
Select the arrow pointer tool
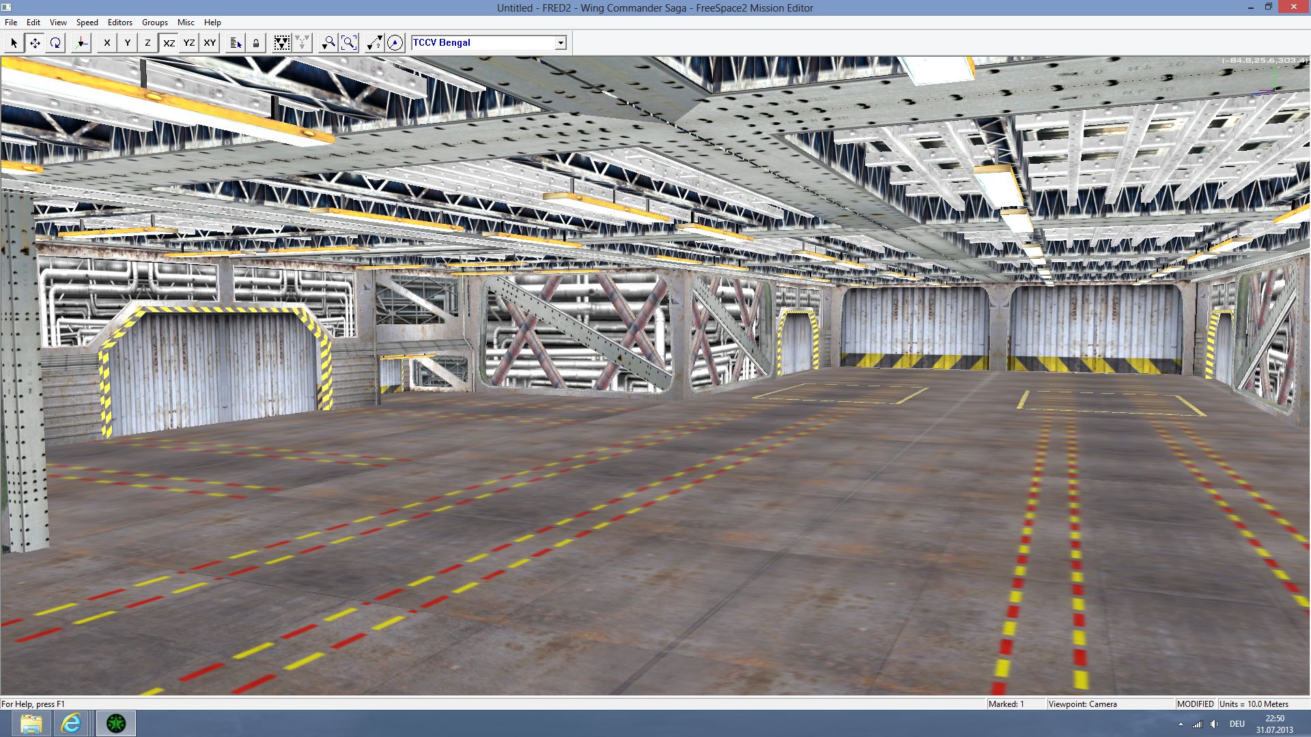[x=14, y=43]
